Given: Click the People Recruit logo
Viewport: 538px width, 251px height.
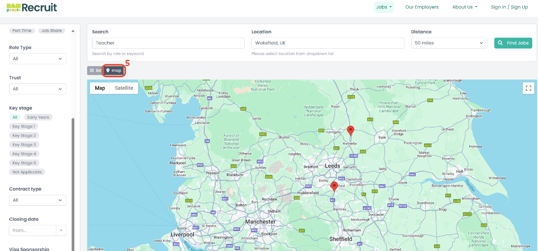Looking at the screenshot, I should 32,7.
